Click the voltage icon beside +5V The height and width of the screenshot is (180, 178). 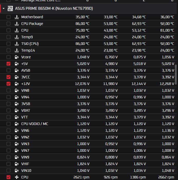(x=17, y=64)
